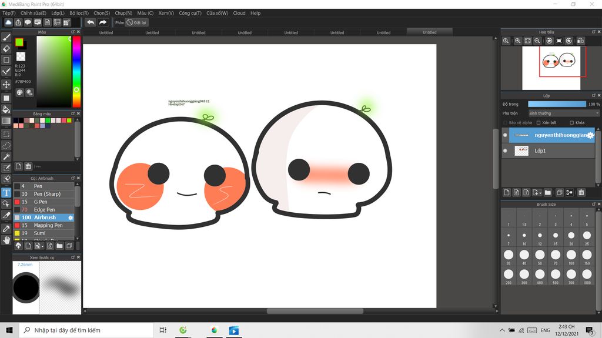Adjust the Độ trong opacity slider
Viewport: 602px width, 338px height.
[557, 104]
